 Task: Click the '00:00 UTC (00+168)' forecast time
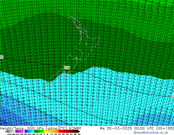(154, 128)
